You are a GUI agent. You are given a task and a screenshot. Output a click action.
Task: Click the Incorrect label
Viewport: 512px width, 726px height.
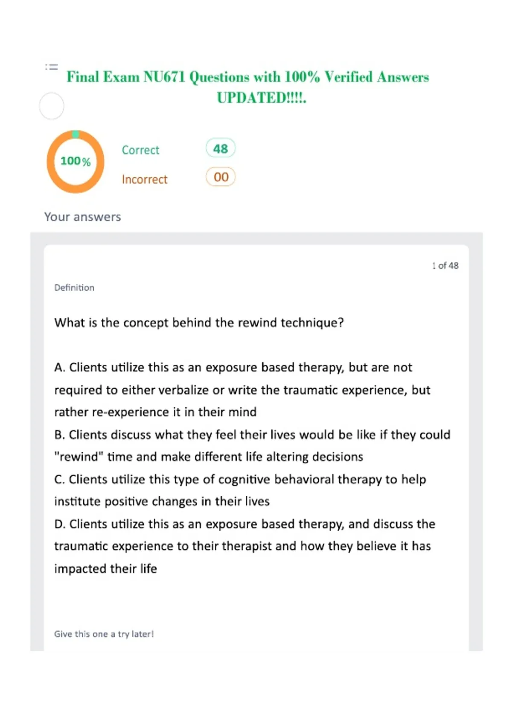coord(145,179)
